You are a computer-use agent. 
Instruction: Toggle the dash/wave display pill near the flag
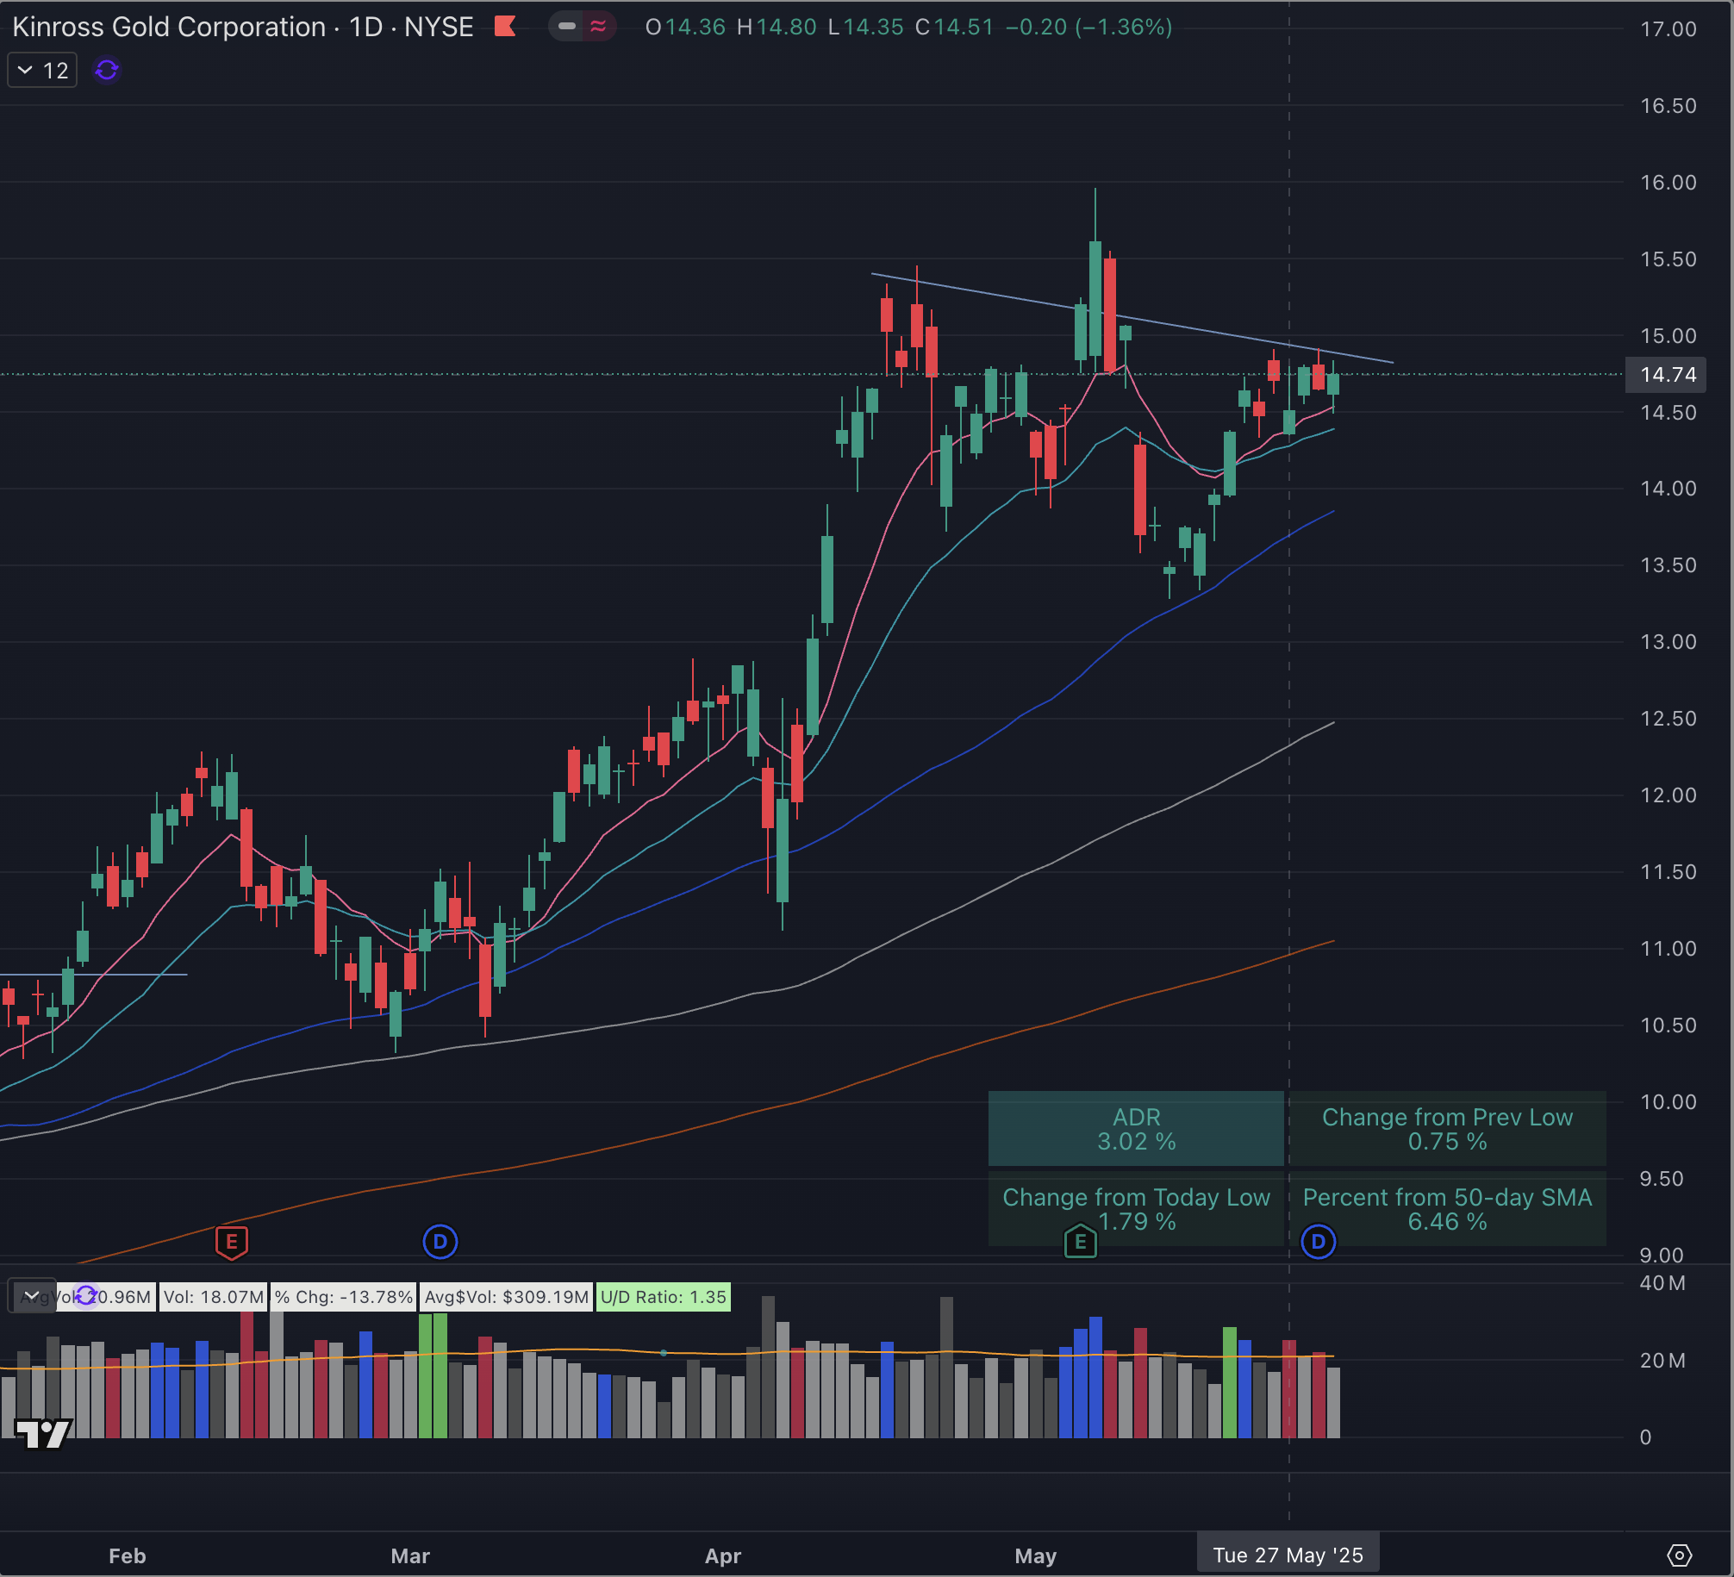tap(583, 27)
